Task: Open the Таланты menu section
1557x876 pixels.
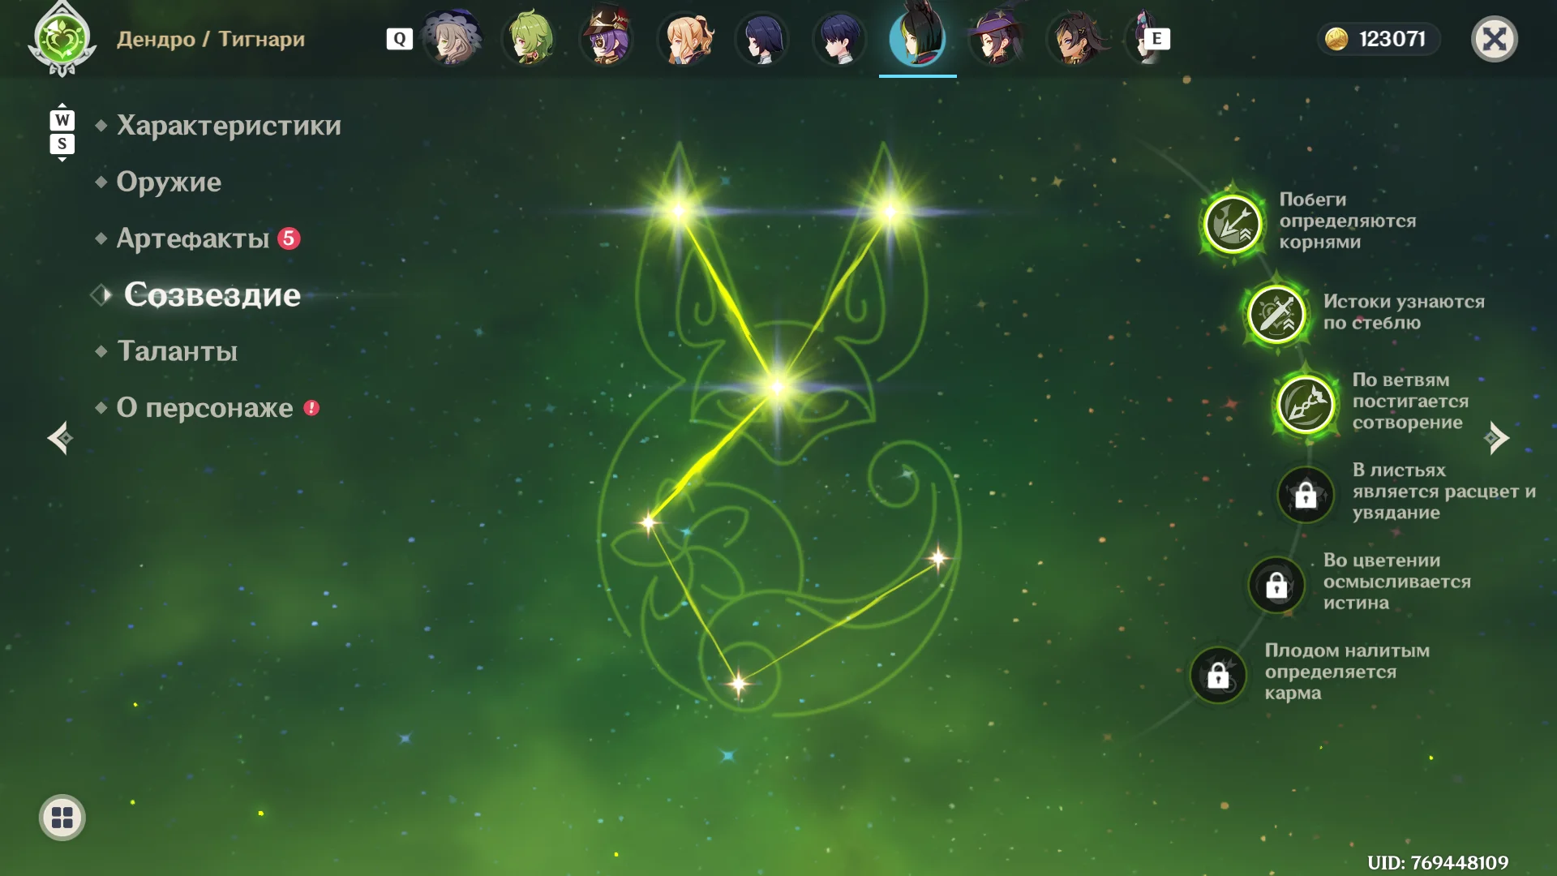Action: [x=178, y=351]
